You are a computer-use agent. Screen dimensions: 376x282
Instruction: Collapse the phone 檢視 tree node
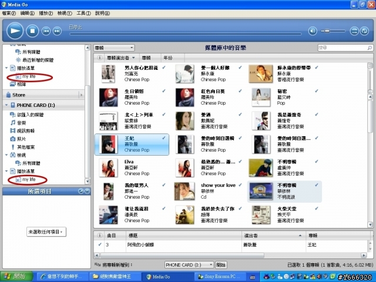pos(6,155)
